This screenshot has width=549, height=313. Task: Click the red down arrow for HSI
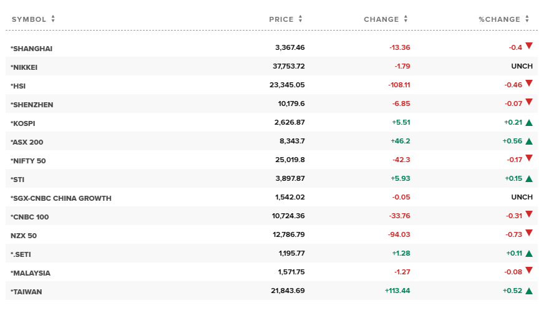(x=529, y=83)
